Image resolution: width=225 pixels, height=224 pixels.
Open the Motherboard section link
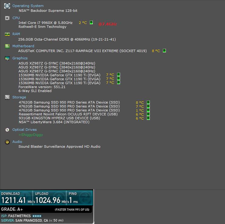[23, 46]
